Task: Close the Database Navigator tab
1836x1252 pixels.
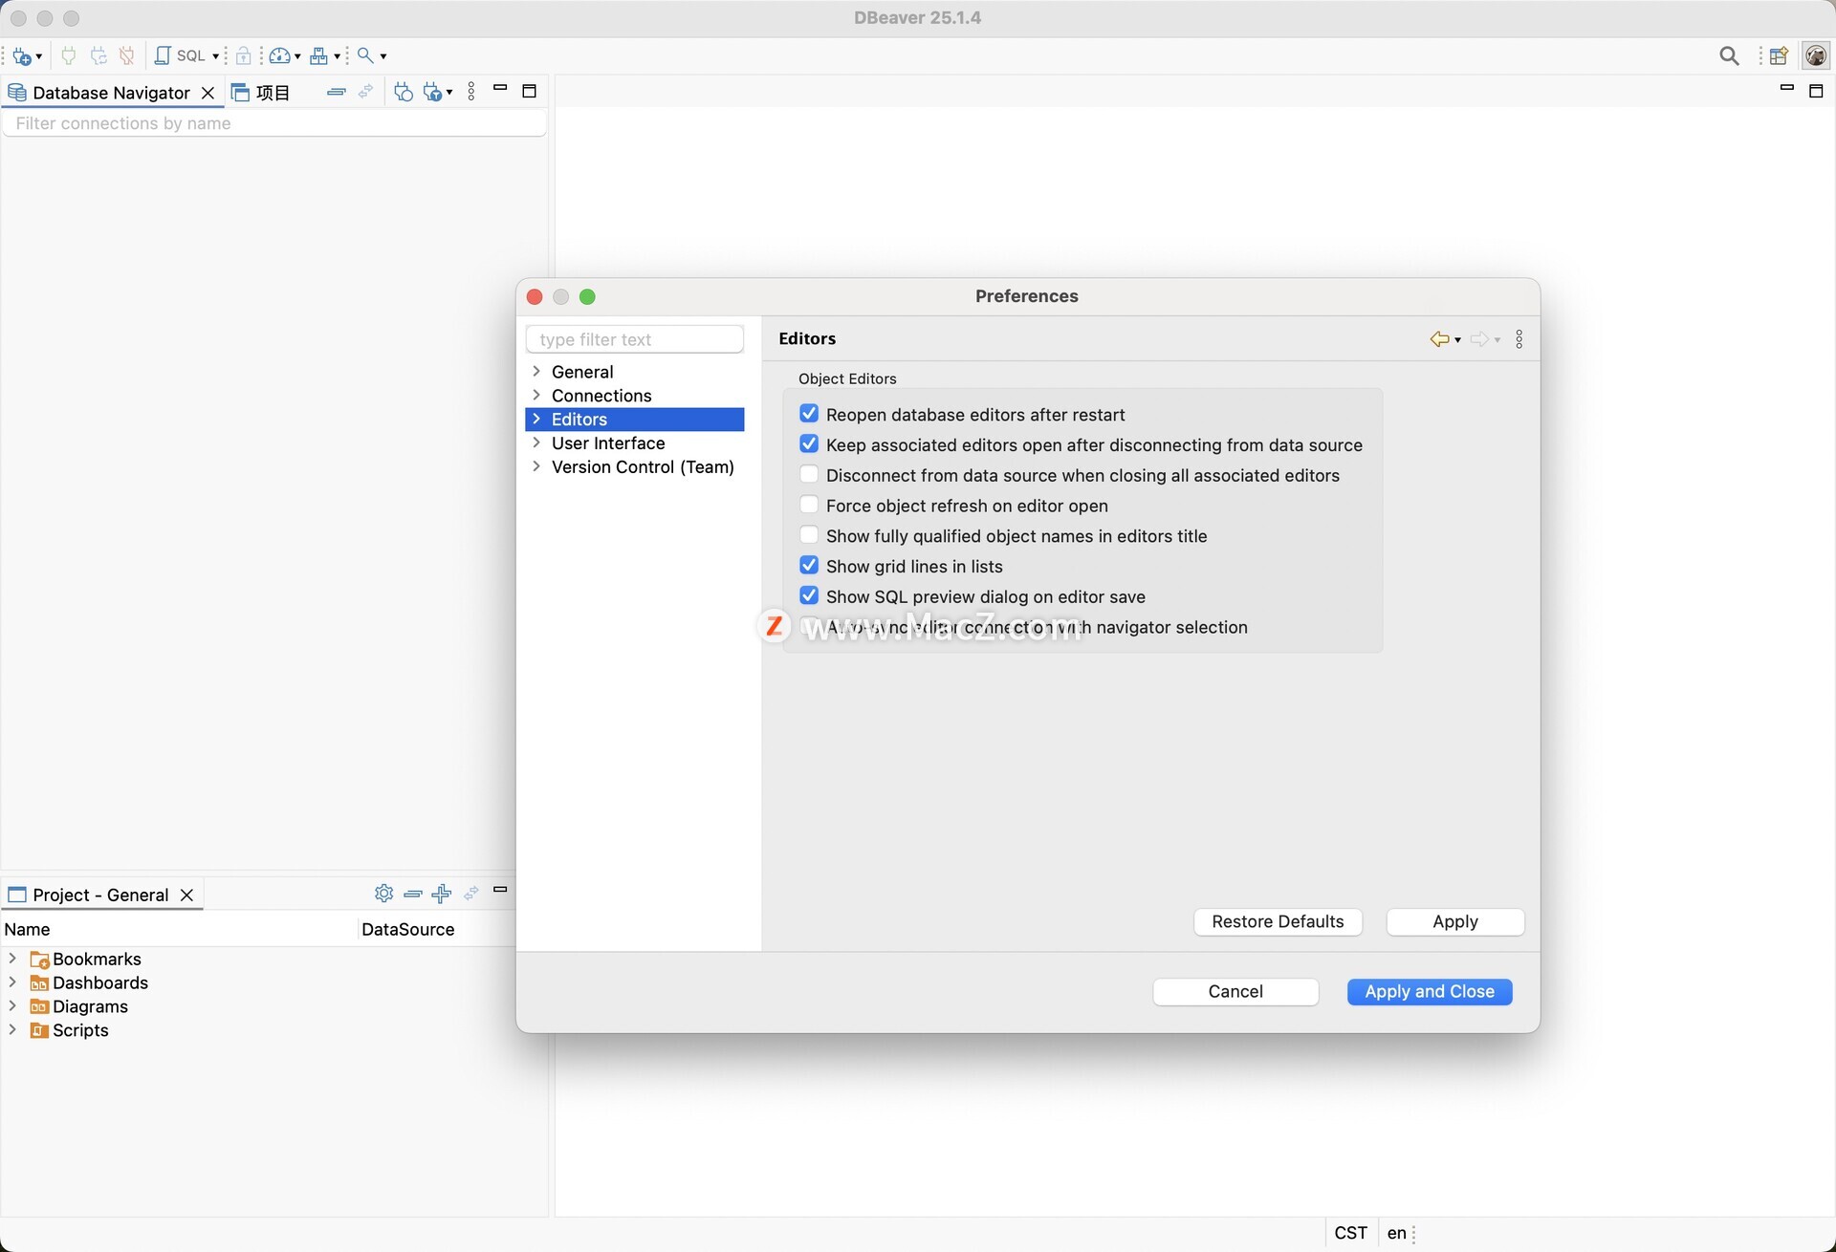Action: click(208, 93)
